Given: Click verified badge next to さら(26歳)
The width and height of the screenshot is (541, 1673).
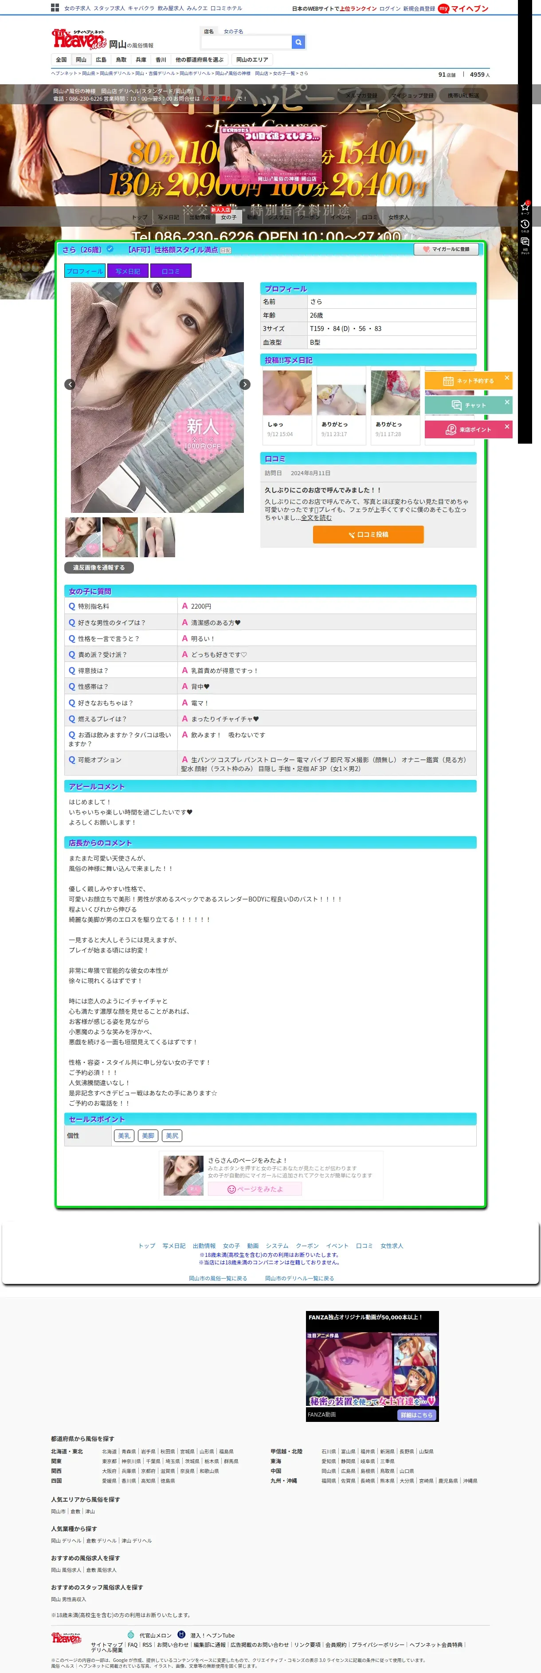Looking at the screenshot, I should click(x=110, y=249).
